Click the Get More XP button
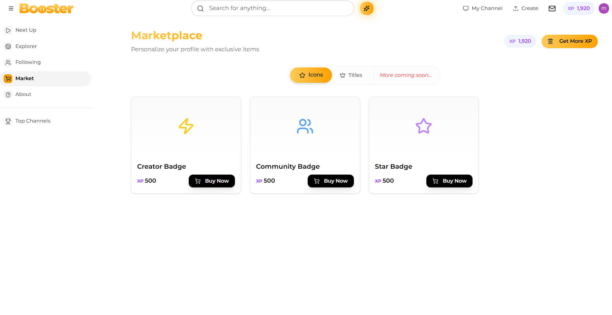 (x=570, y=41)
